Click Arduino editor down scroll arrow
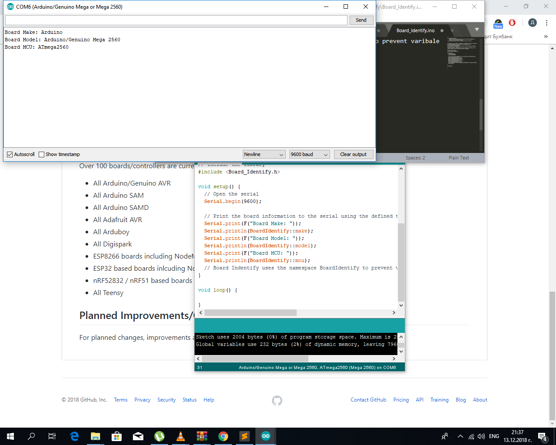This screenshot has width=556, height=445. tap(401, 306)
